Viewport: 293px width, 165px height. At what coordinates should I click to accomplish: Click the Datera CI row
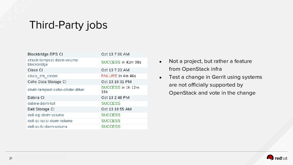[36, 97]
